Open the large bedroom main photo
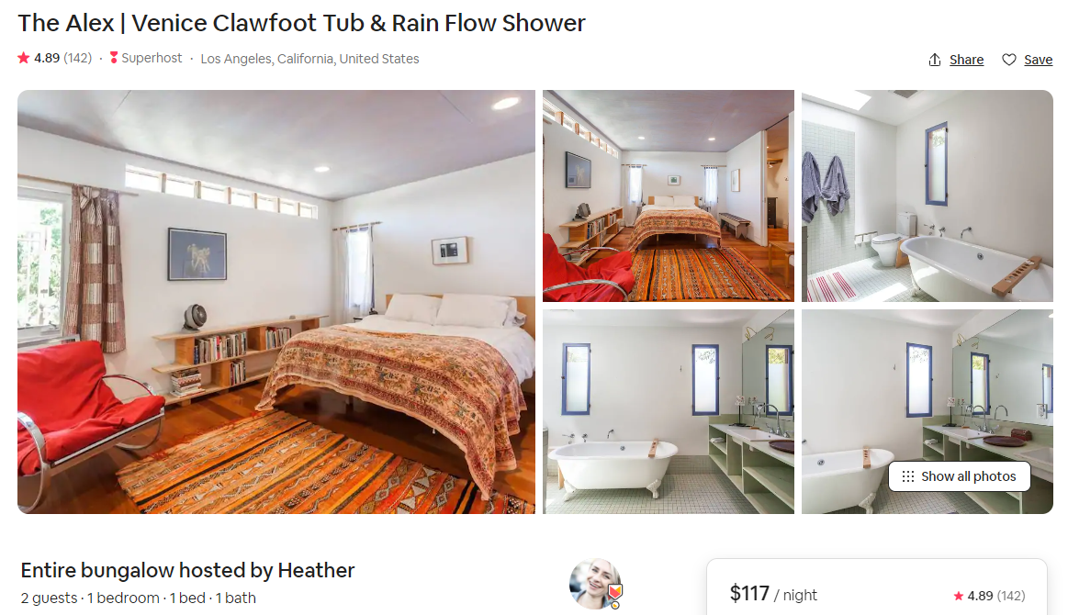This screenshot has height=615, width=1068. pyautogui.click(x=275, y=302)
